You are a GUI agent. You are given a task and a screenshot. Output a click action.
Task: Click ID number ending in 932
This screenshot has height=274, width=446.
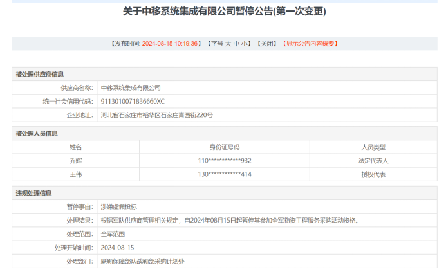click(225, 161)
